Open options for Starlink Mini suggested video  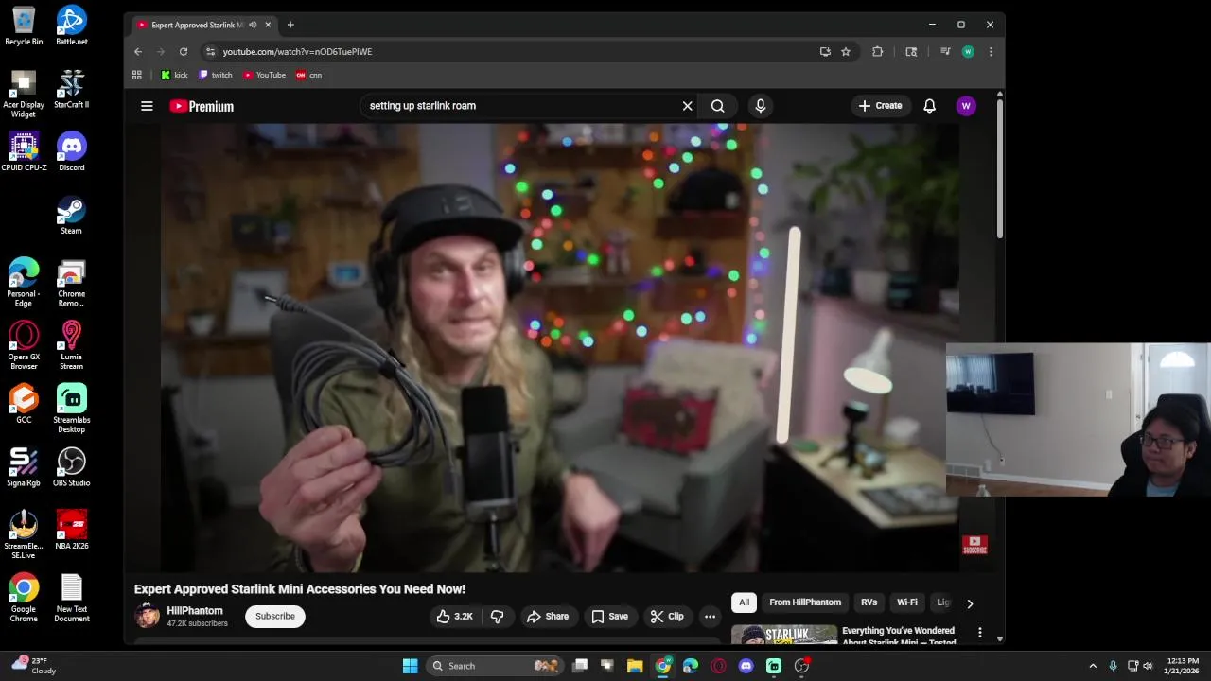point(980,633)
